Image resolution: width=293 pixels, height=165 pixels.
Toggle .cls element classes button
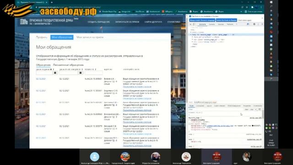click(251, 110)
